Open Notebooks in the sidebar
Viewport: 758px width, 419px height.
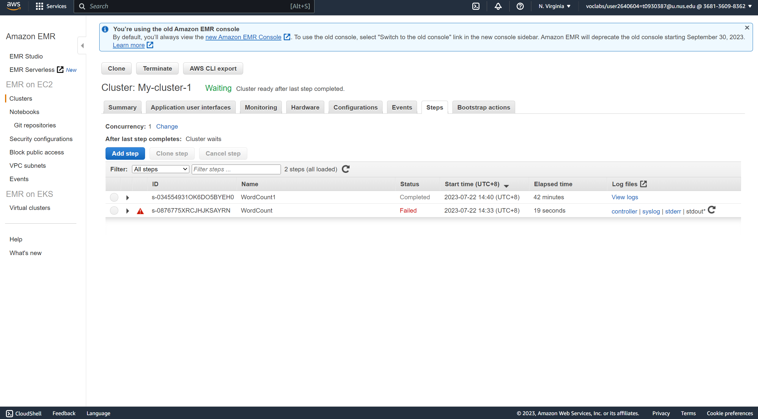click(x=24, y=112)
